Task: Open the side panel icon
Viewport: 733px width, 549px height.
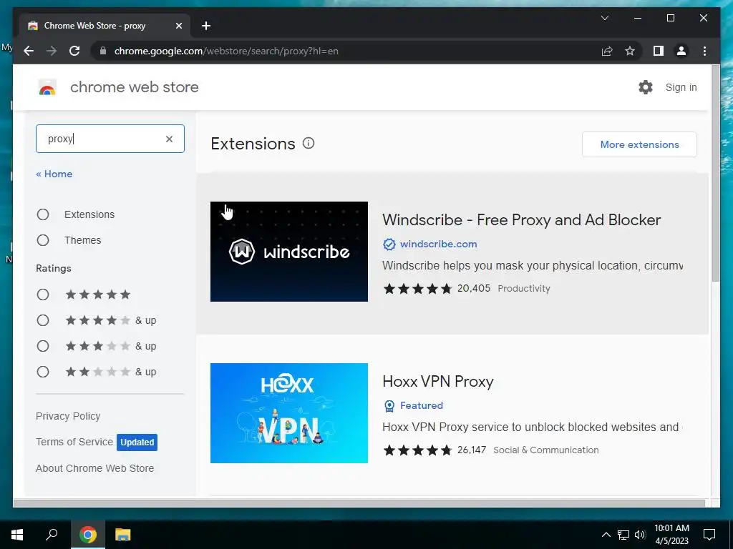Action: coord(659,51)
